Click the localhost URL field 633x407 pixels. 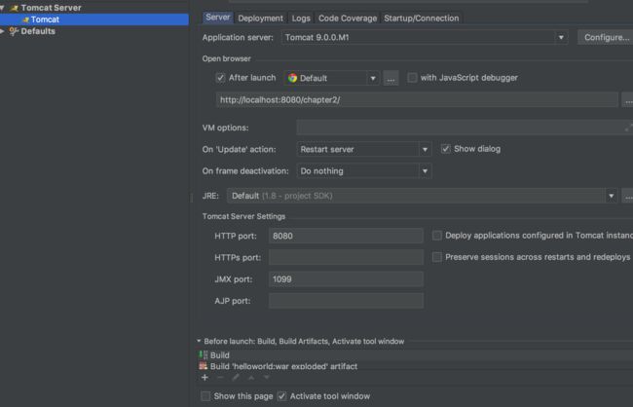[417, 99]
